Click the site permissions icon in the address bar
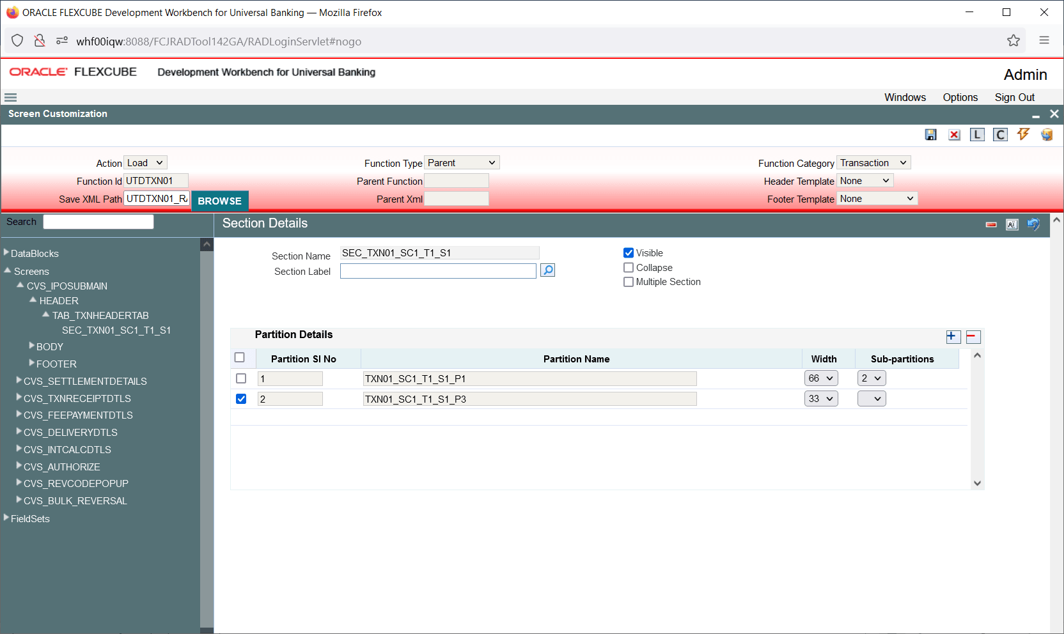The image size is (1064, 634). [62, 41]
